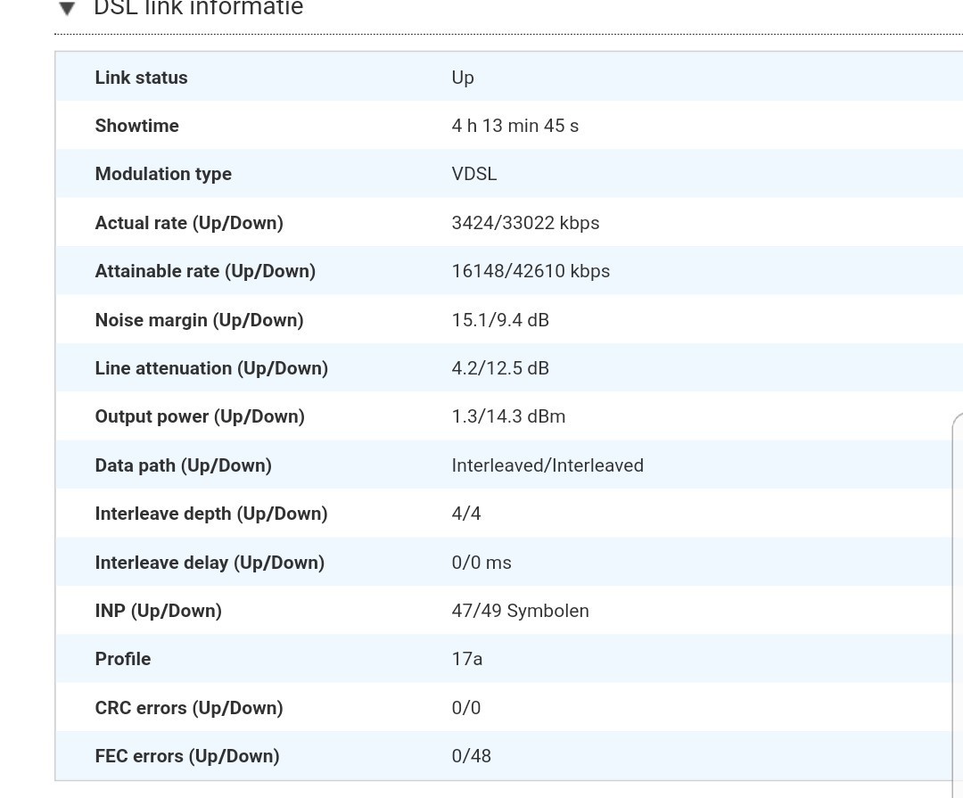Select the FEC errors (Up/Down) label
The image size is (963, 798).
187,756
